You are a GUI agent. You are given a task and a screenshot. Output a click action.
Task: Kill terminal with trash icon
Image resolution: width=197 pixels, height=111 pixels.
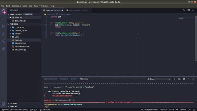184,79
